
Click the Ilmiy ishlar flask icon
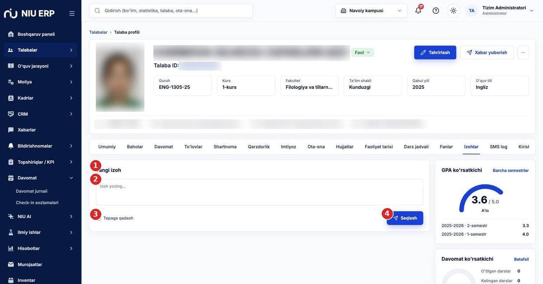(x=11, y=232)
